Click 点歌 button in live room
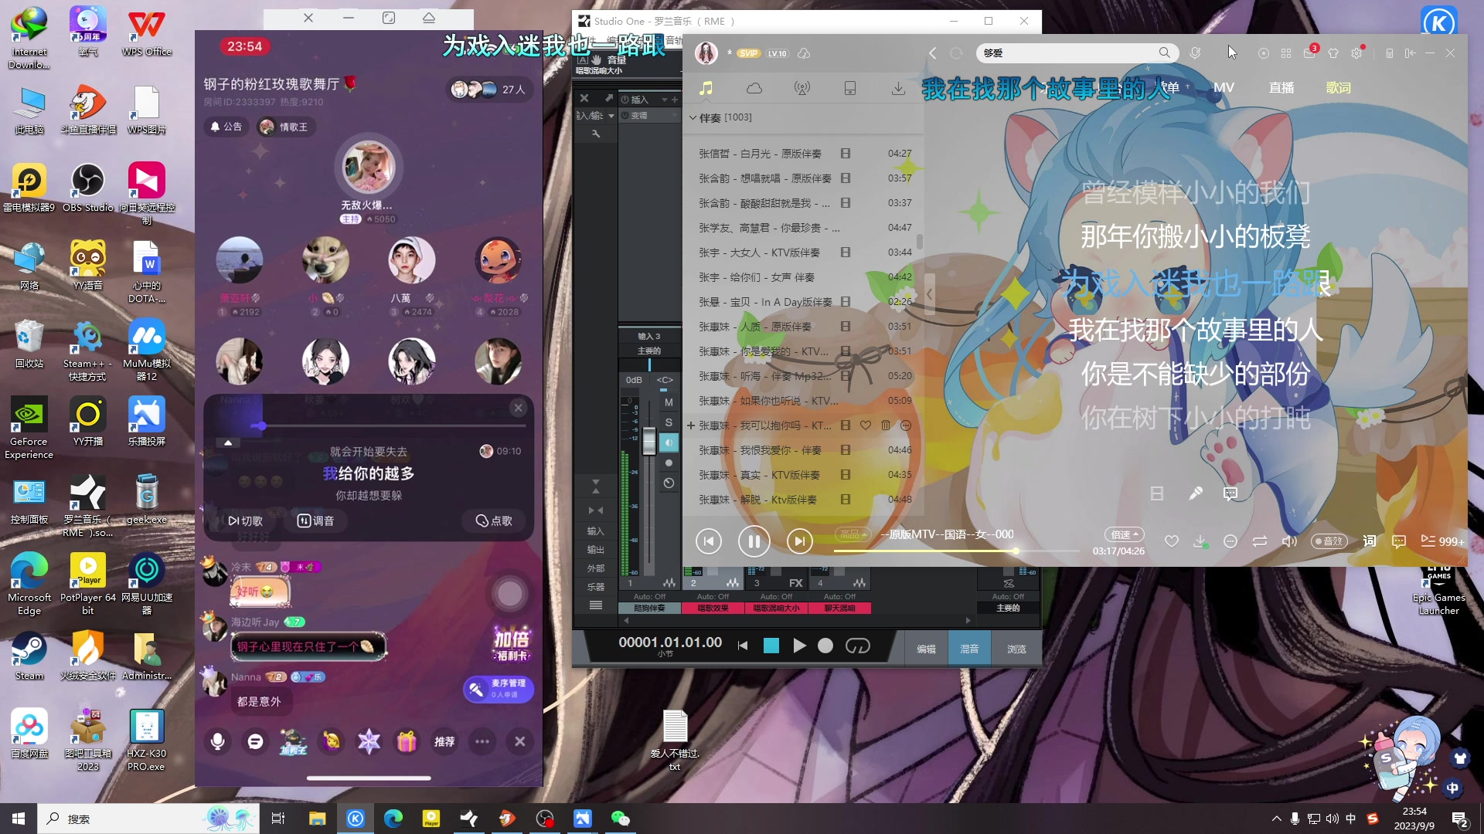The width and height of the screenshot is (1484, 834). 494,521
